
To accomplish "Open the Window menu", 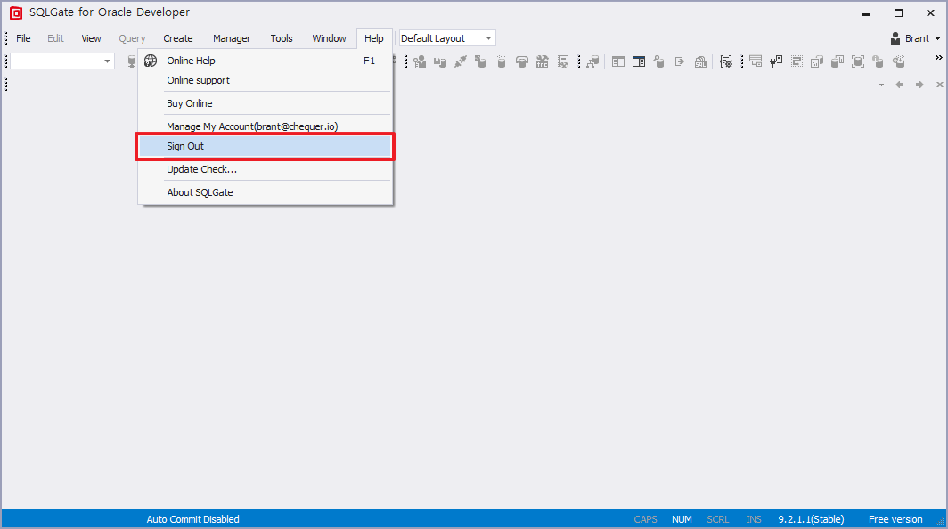I will [x=329, y=38].
